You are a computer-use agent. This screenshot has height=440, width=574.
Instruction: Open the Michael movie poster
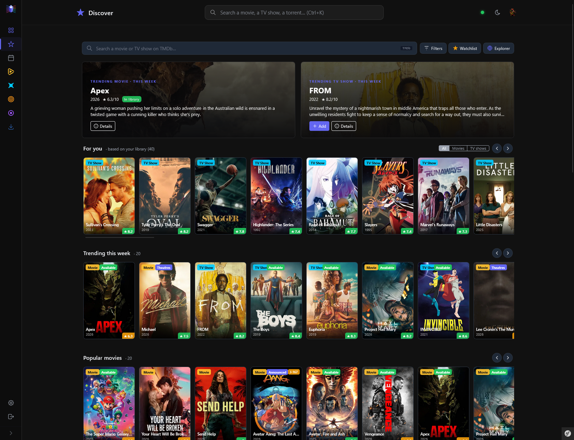(x=165, y=301)
